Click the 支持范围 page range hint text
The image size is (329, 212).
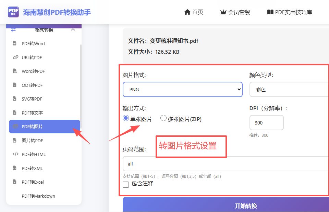pyautogui.click(x=172, y=176)
